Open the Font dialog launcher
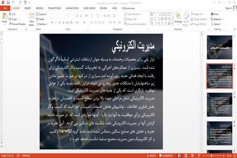Image resolution: width=237 pixels, height=158 pixels. [x=88, y=29]
